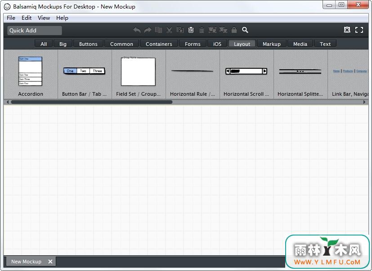
Task: Switch to the Big category
Action: [x=63, y=44]
